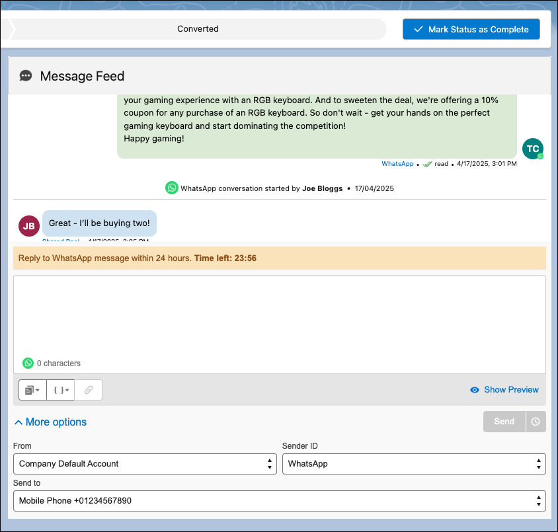The height and width of the screenshot is (532, 558).
Task: Click Mark Status as Complete
Action: tap(471, 28)
